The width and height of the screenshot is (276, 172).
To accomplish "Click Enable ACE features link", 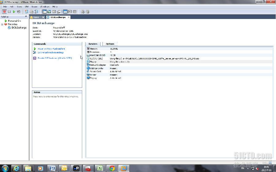I will tap(55, 58).
